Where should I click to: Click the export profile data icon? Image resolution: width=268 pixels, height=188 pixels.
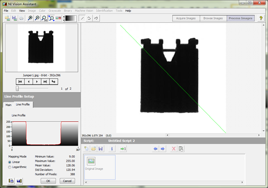coord(11,181)
